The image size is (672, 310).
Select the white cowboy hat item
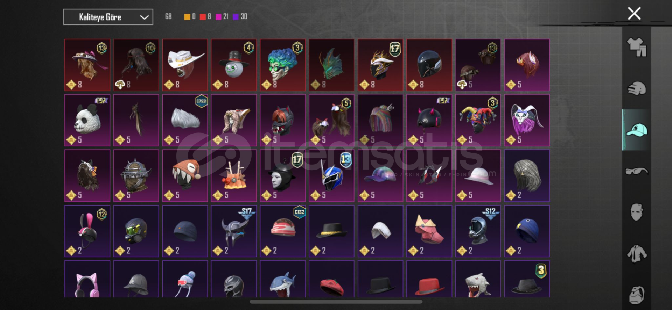[185, 65]
